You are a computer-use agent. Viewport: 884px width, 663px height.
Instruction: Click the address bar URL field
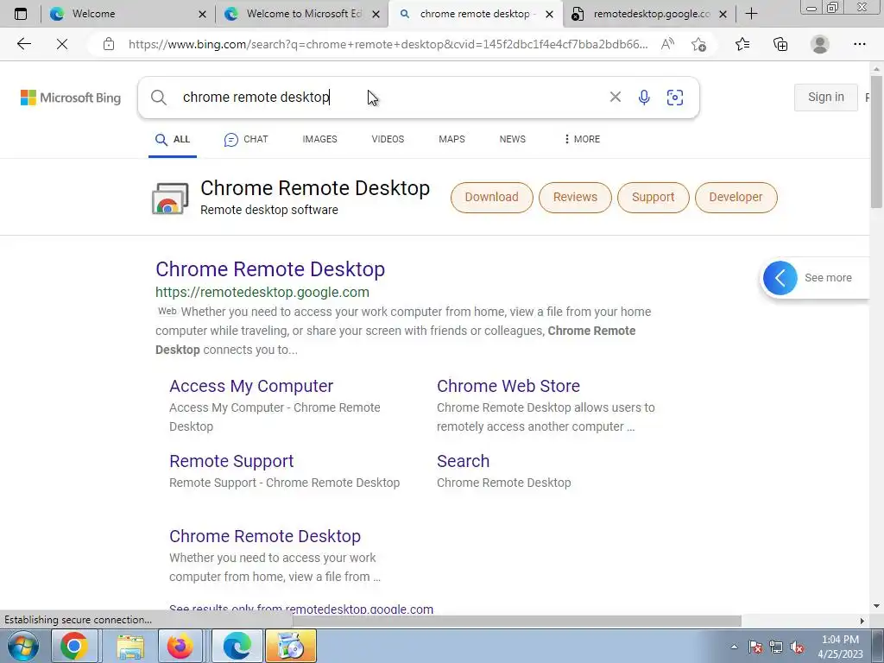coord(388,44)
